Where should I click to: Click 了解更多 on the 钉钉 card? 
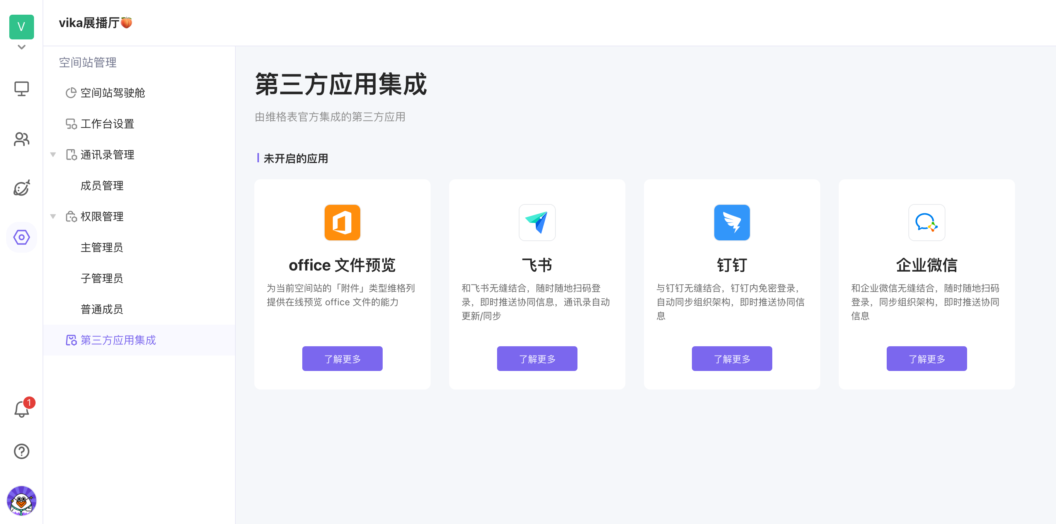click(732, 359)
